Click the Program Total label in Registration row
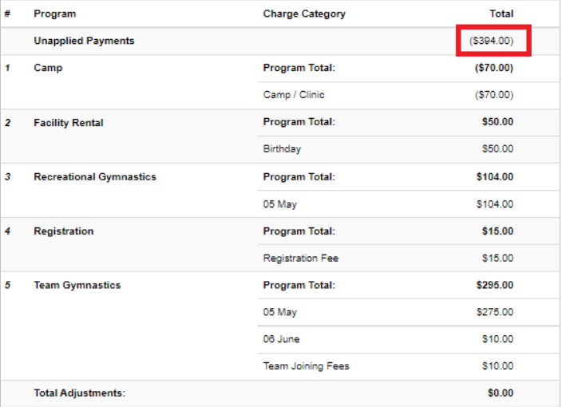Viewport: 562px width, 407px height. coord(299,231)
